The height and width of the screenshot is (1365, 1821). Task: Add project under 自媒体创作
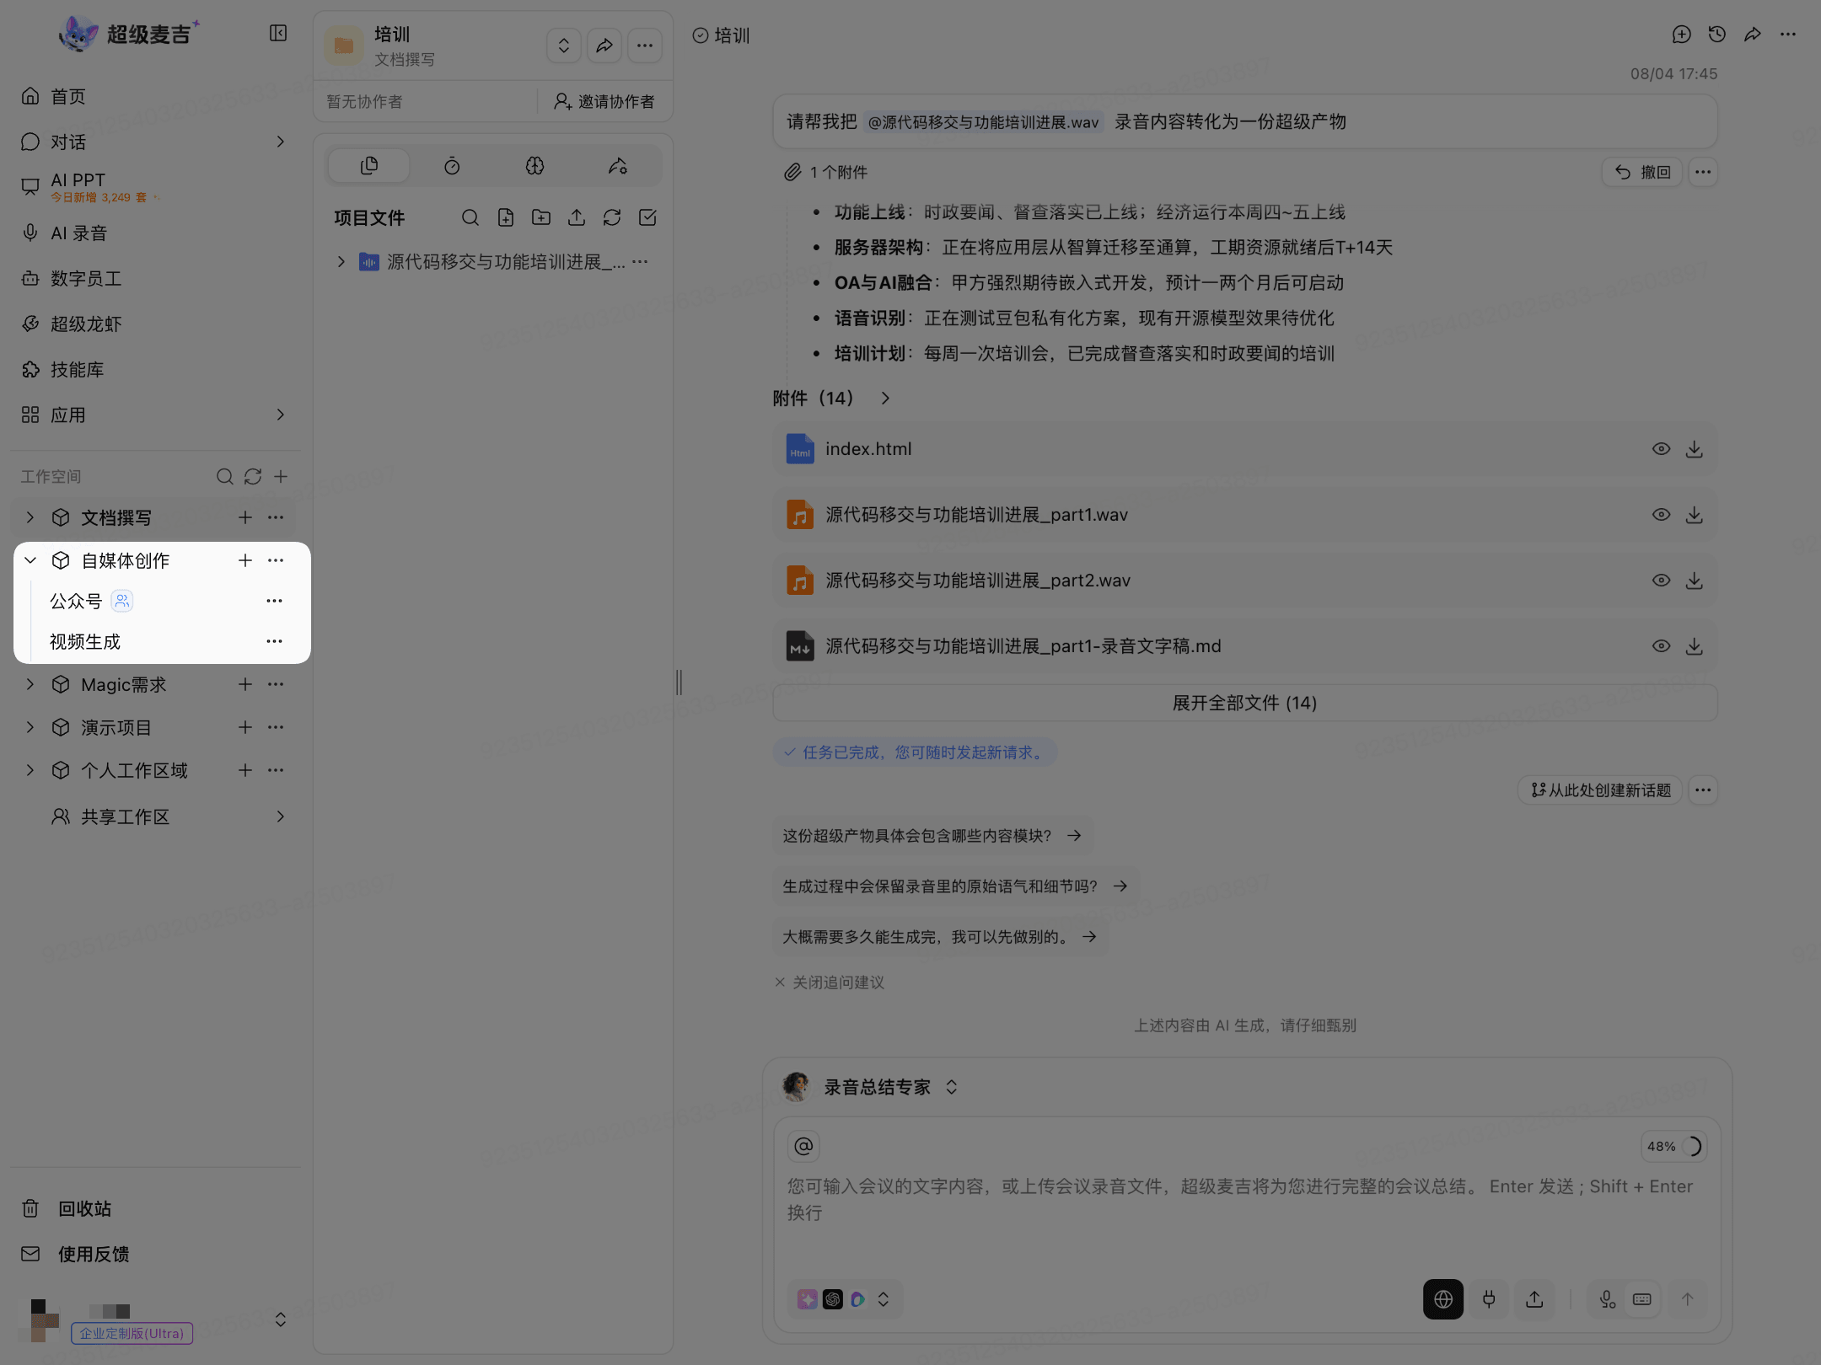pyautogui.click(x=245, y=560)
